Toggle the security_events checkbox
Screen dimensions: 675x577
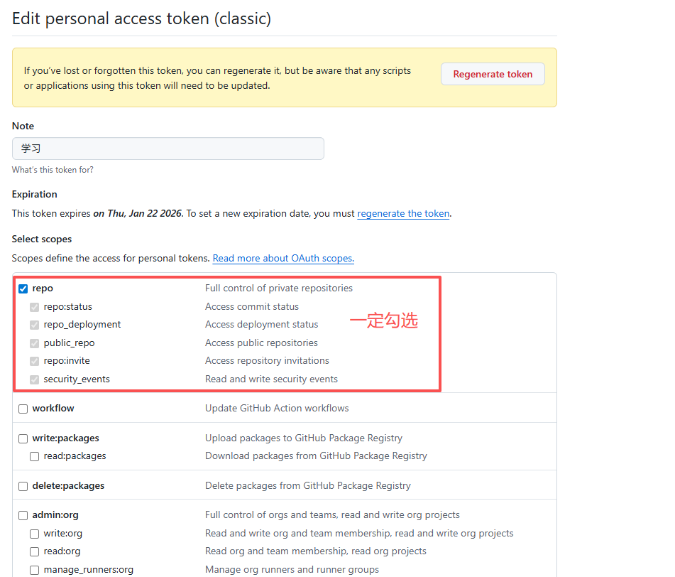point(34,379)
